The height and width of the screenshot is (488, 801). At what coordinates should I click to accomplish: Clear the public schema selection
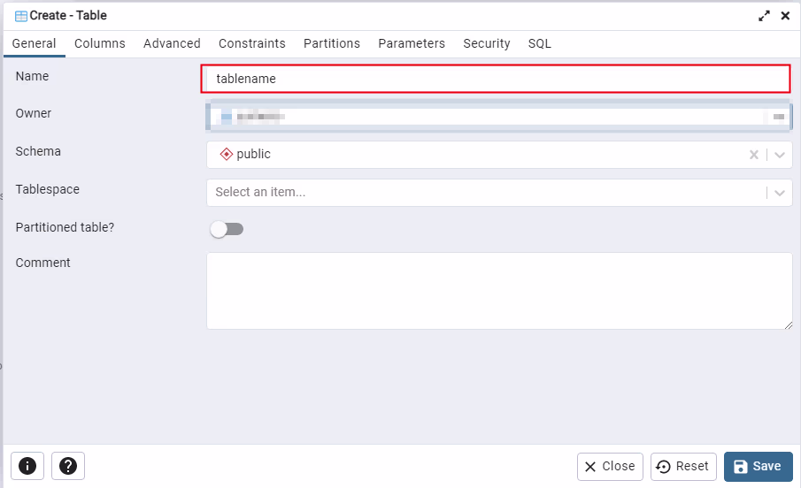click(x=753, y=155)
